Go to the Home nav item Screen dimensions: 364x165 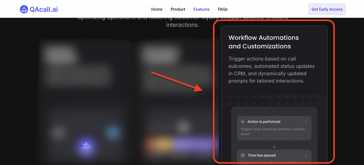click(157, 9)
